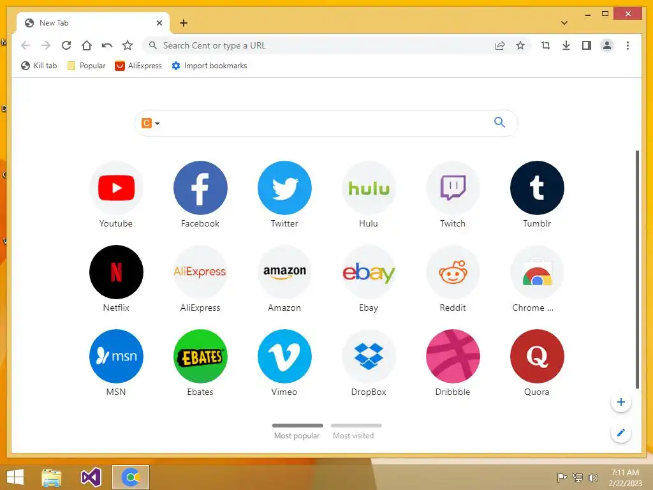Open the Quora shortcut tile
Viewport: 653px width, 490px height.
(x=537, y=356)
